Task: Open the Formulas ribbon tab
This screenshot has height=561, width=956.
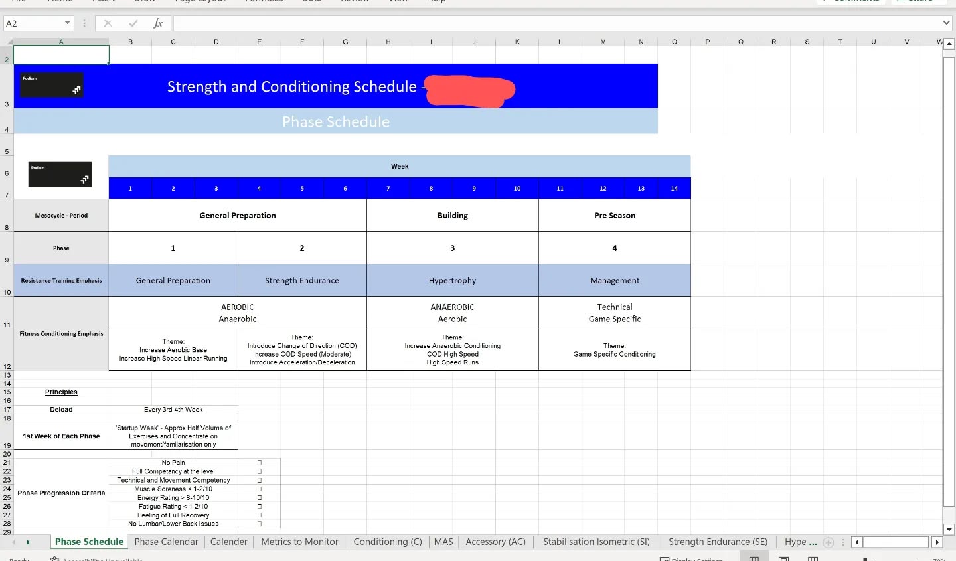Action: point(264,2)
